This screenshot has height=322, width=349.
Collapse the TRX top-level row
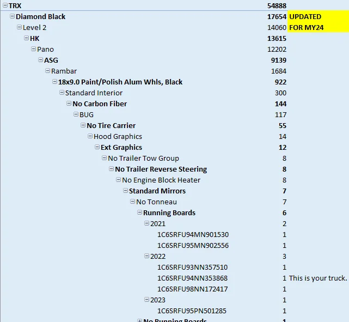(5, 5)
